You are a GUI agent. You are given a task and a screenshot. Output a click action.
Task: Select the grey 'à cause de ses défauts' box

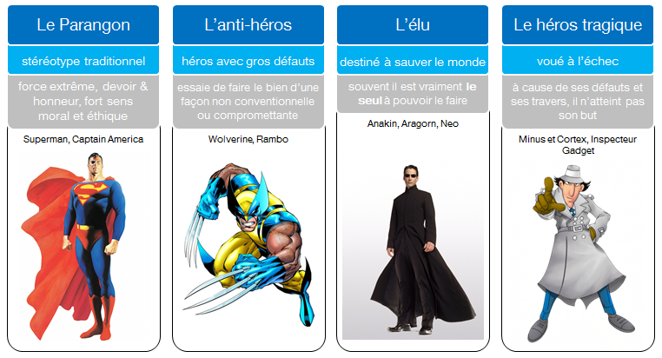click(578, 102)
